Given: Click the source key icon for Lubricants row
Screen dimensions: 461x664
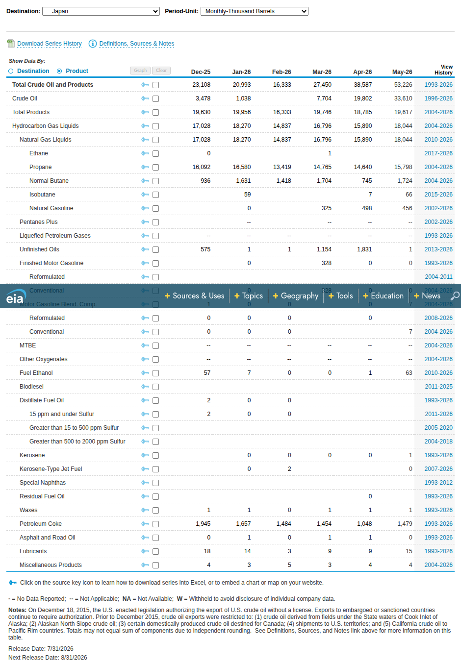Looking at the screenshot, I should click(145, 551).
